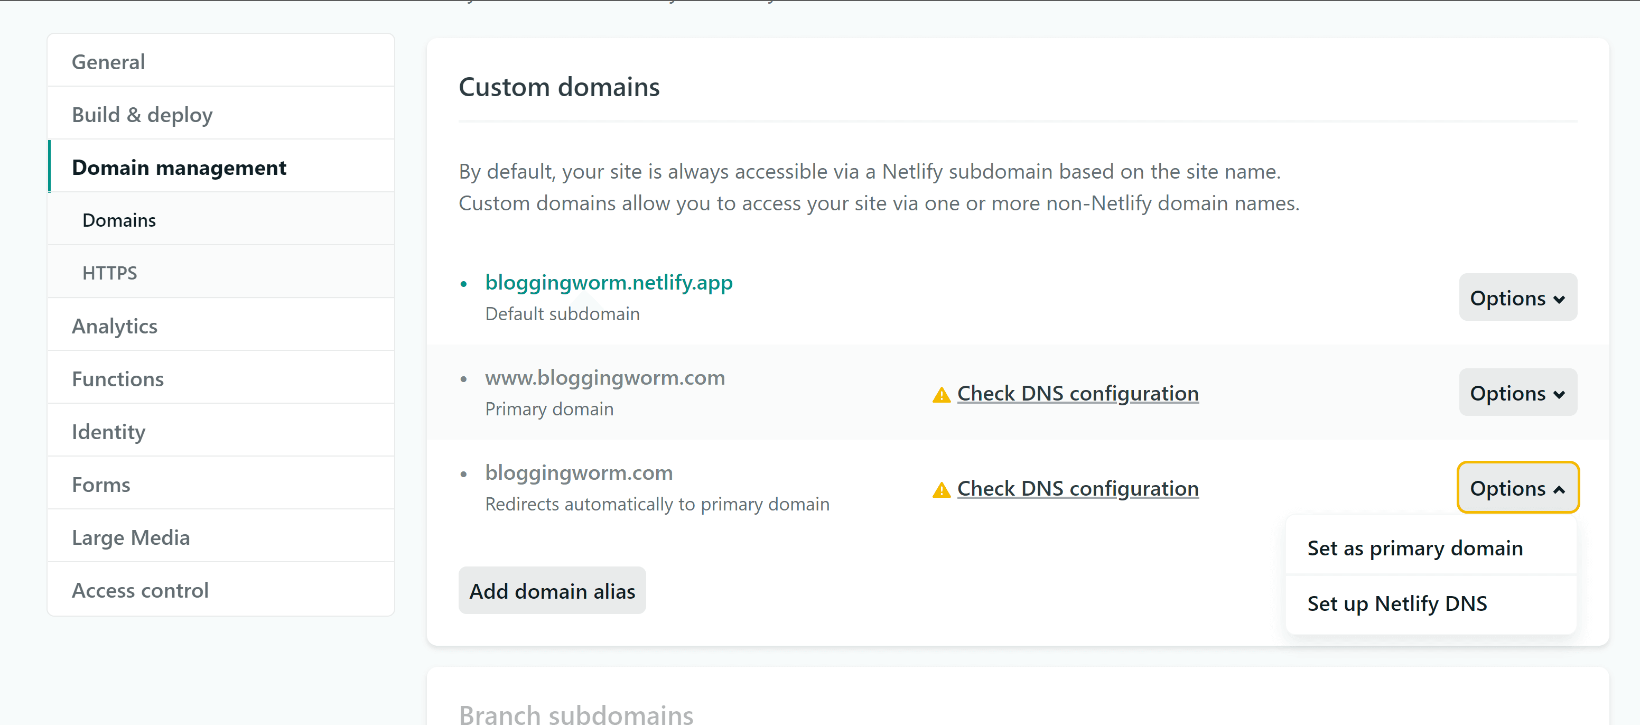Click Check DNS configuration for www.bloggingworm.com
This screenshot has height=725, width=1640.
[x=1077, y=393]
